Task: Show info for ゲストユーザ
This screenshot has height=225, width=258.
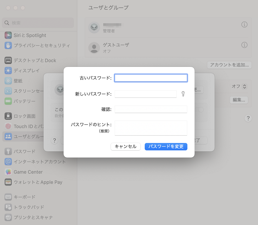Action: click(x=244, y=45)
